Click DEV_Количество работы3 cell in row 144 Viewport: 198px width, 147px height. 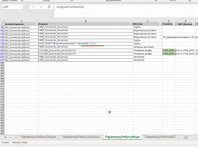point(21,34)
